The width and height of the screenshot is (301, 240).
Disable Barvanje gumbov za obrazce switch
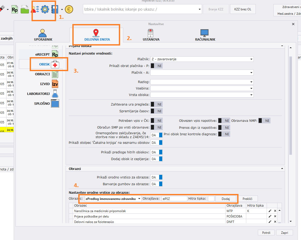[x=157, y=184]
